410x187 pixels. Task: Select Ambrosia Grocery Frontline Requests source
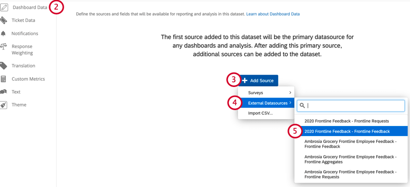(x=351, y=175)
